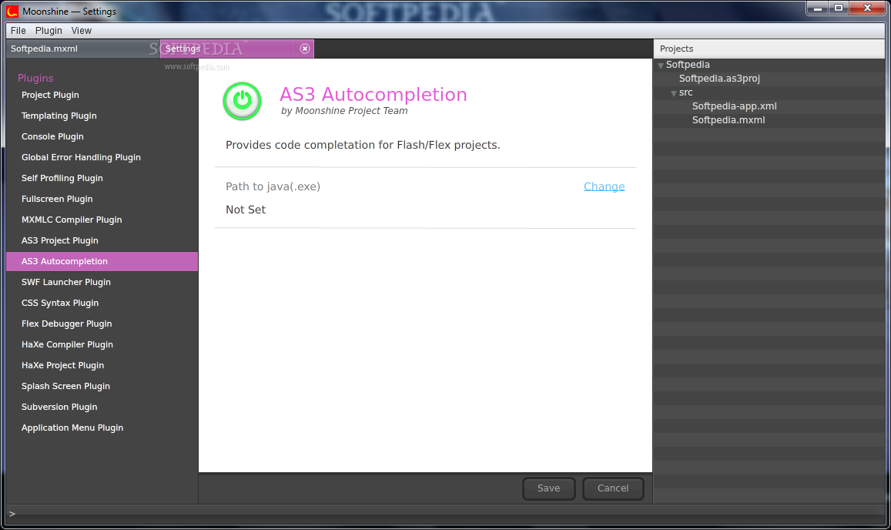Click the Projects panel header
Viewport: 891px width, 530px height.
click(769, 49)
